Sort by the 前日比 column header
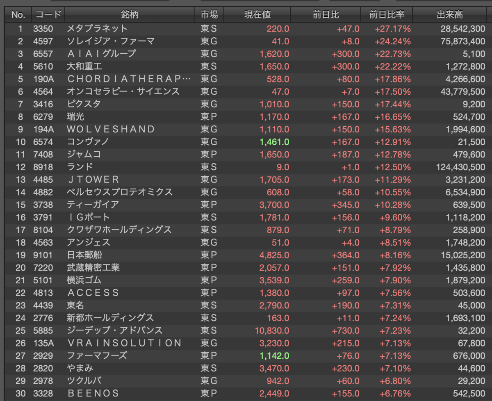The image size is (492, 401). point(326,15)
